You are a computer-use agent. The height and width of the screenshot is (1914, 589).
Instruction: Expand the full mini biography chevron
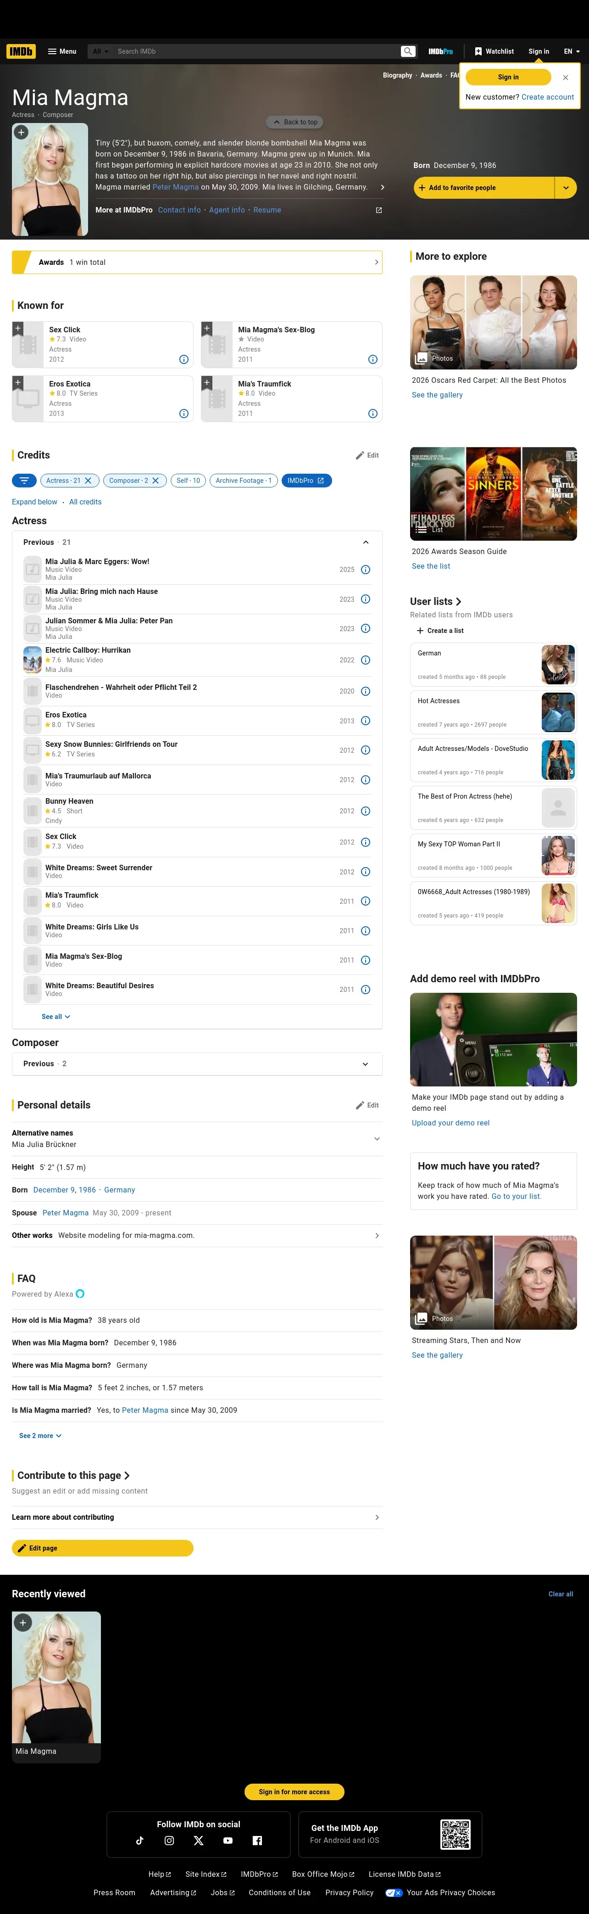pyautogui.click(x=383, y=187)
